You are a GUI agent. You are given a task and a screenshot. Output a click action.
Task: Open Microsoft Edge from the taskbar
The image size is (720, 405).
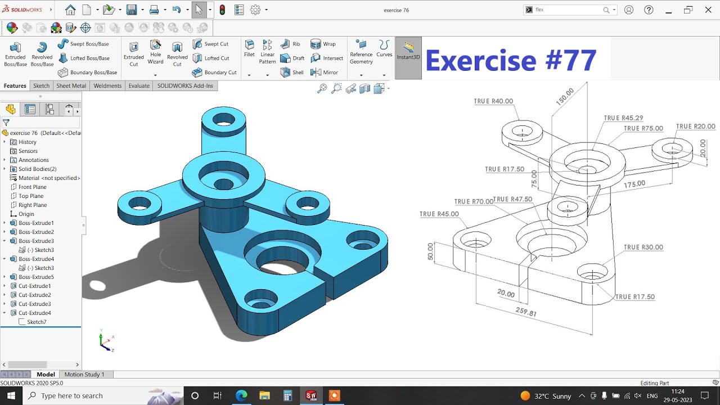241,395
